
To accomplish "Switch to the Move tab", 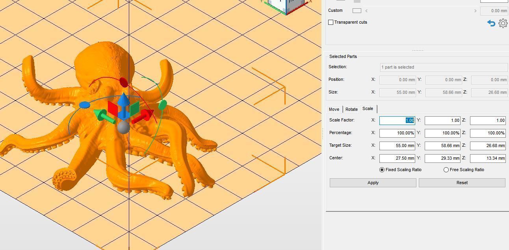I will [334, 109].
